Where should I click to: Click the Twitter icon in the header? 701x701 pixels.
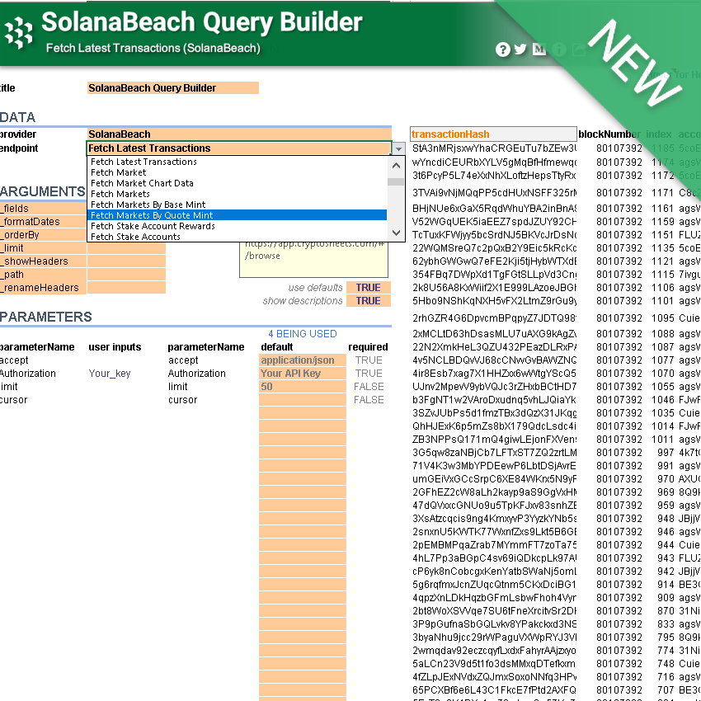521,49
